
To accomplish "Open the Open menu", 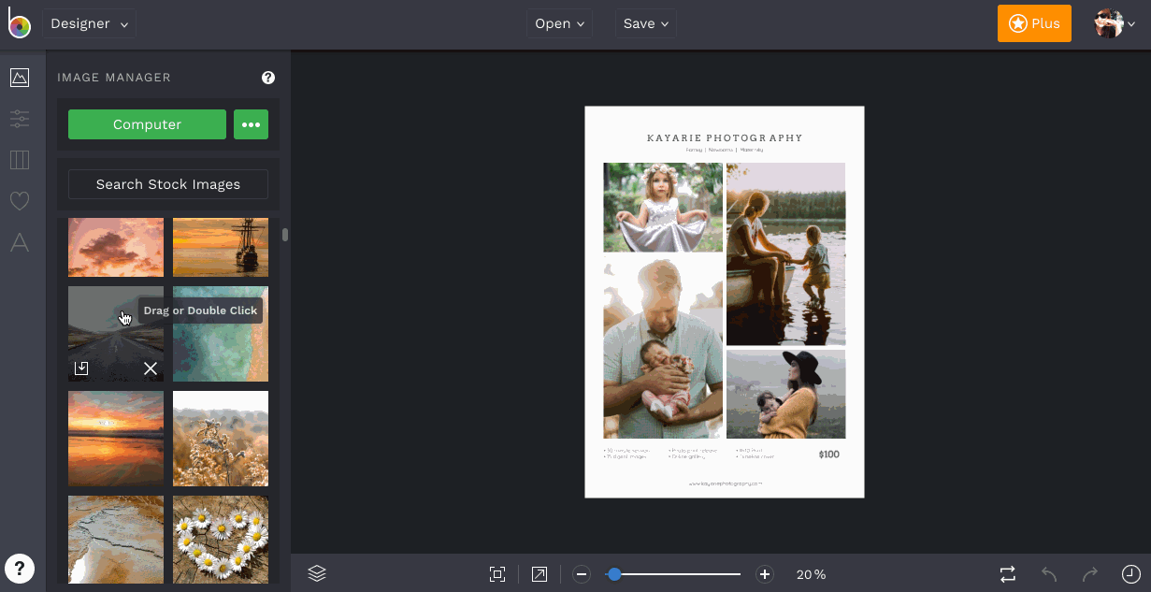I will (x=560, y=24).
